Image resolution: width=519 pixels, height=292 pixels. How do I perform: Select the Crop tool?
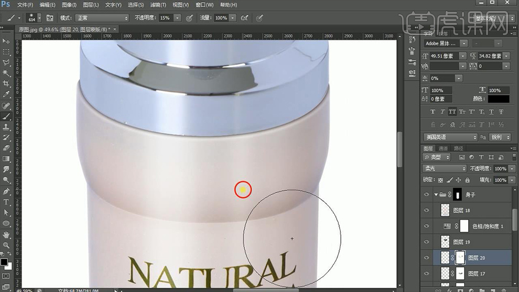pos(6,84)
